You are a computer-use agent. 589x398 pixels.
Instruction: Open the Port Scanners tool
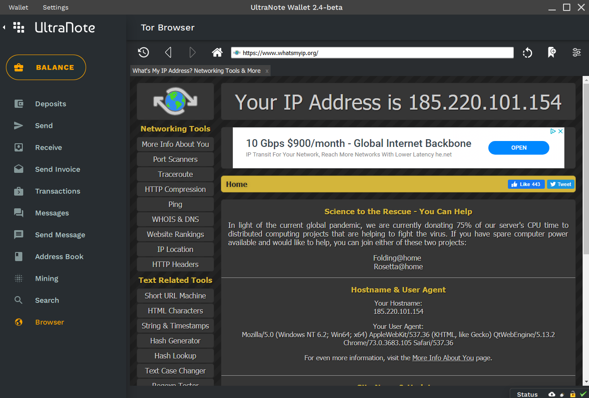(x=175, y=159)
